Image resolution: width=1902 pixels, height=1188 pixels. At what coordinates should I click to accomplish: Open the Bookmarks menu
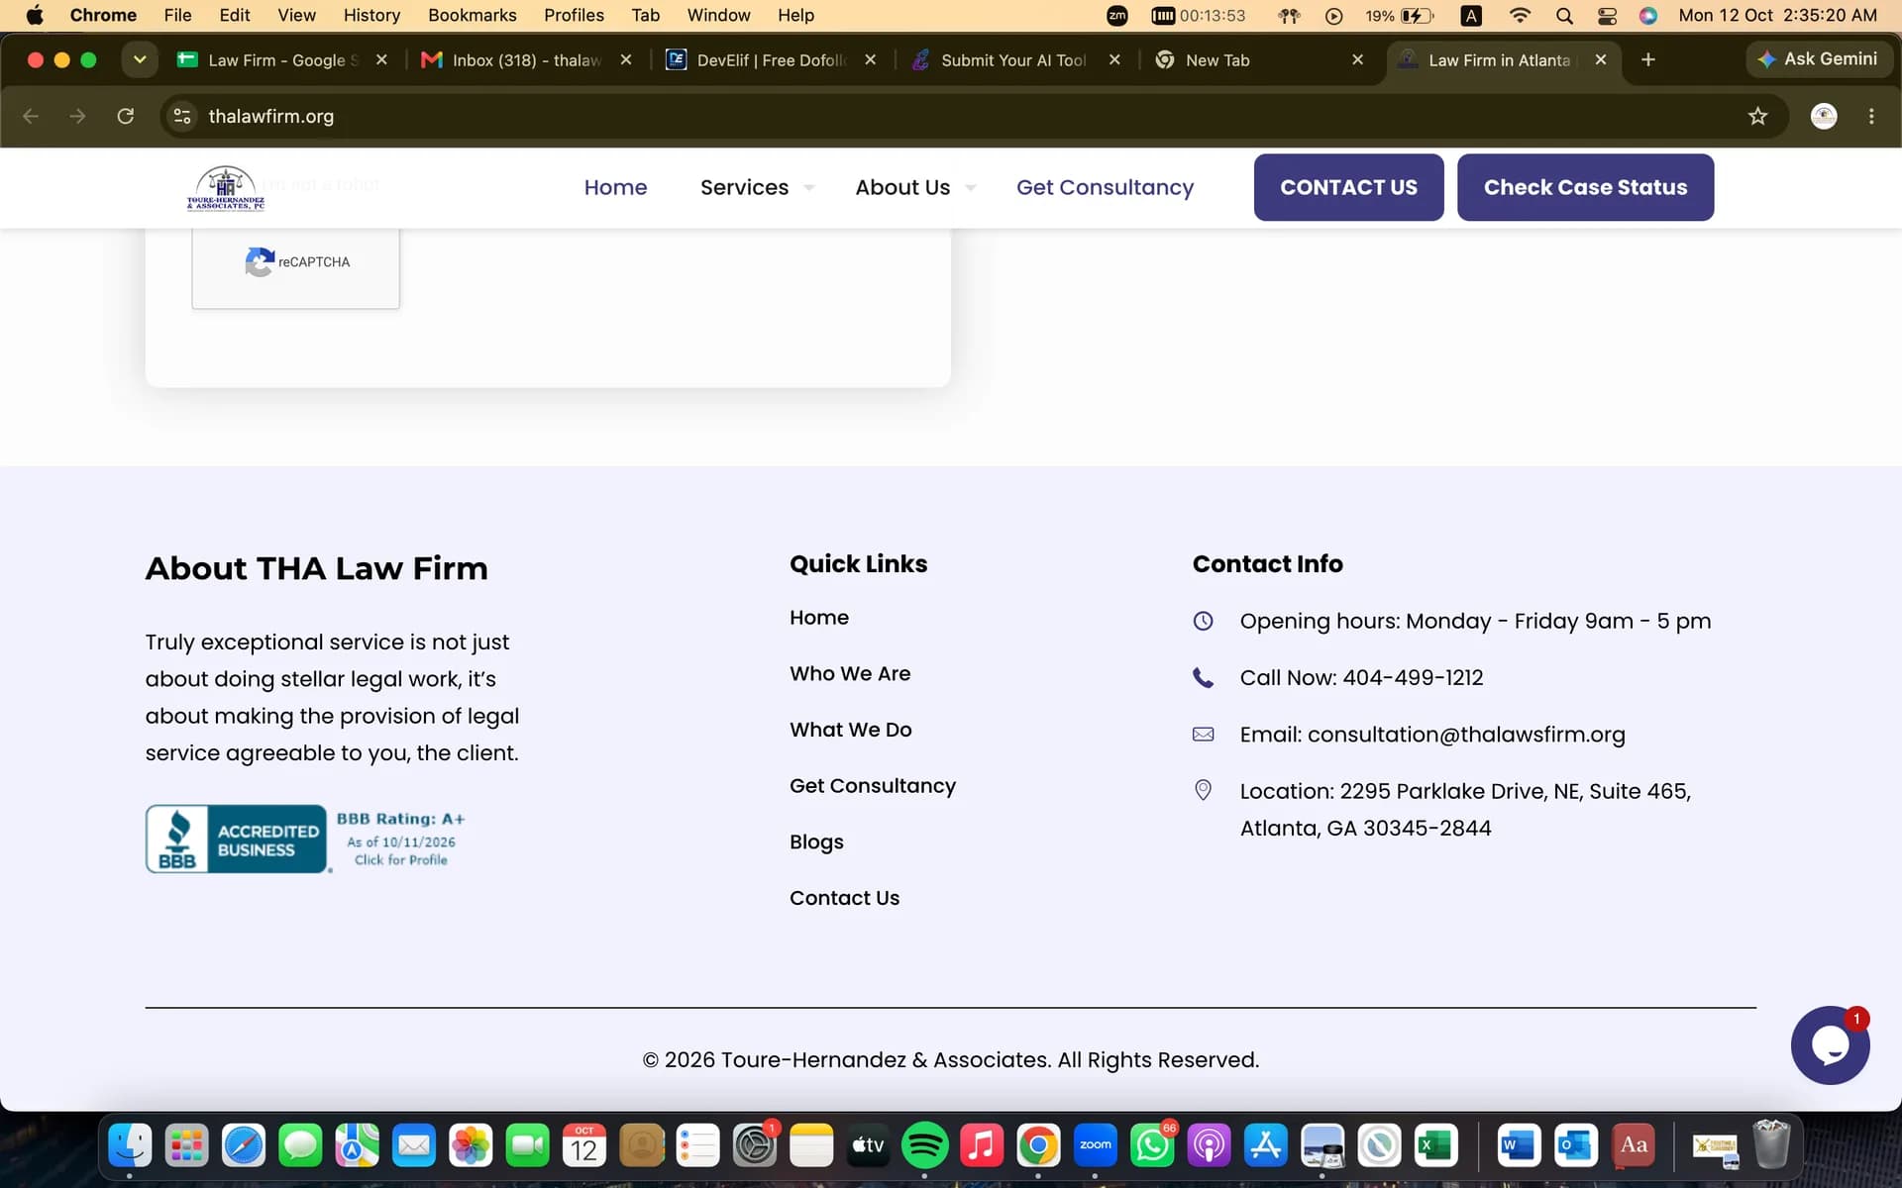472,15
